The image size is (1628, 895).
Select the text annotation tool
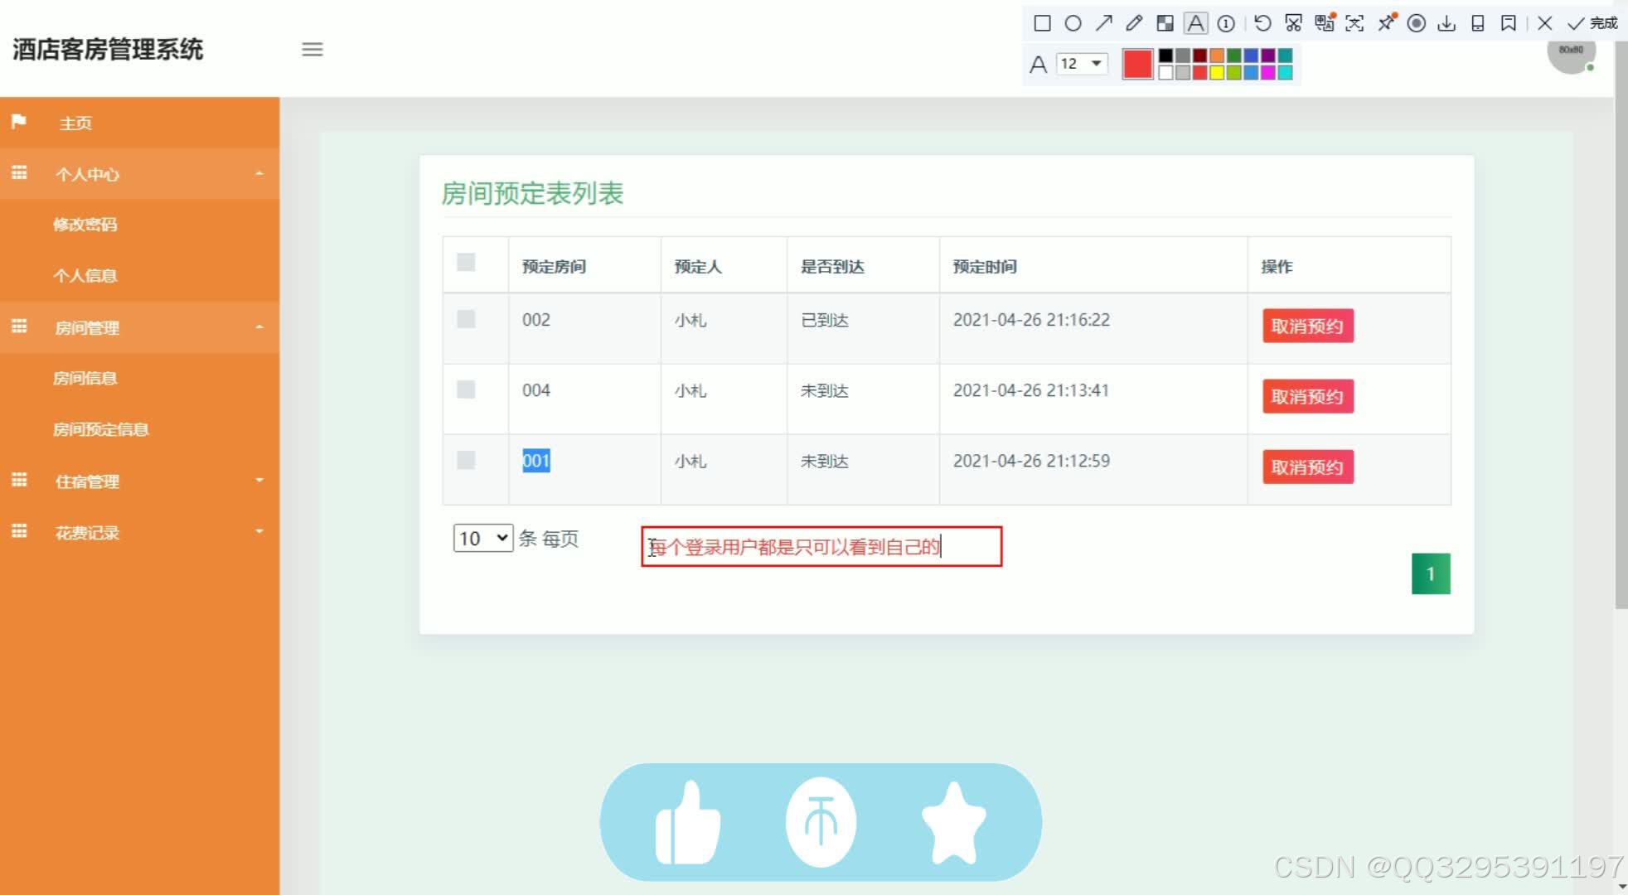tap(1195, 23)
